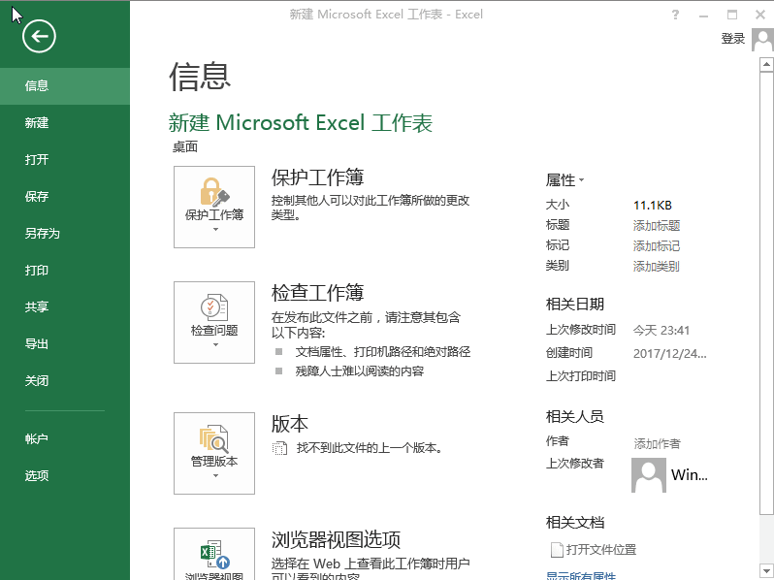Click the user avatar next to 登录
This screenshot has height=580, width=774.
(762, 40)
